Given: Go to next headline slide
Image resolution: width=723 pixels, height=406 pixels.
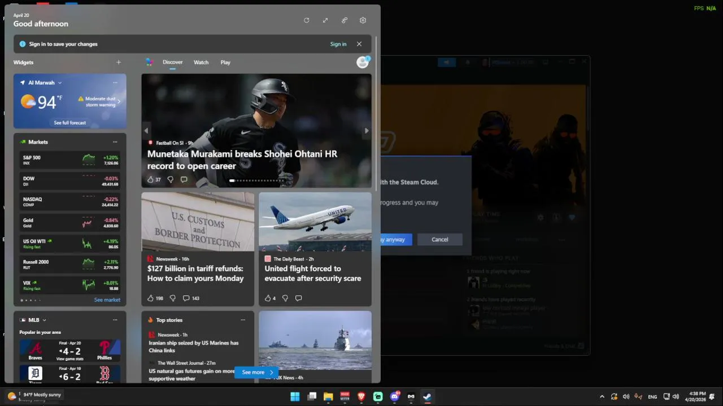Looking at the screenshot, I should pos(367,130).
